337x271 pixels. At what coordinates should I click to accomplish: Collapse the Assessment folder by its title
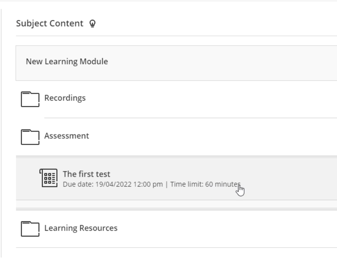click(x=67, y=136)
